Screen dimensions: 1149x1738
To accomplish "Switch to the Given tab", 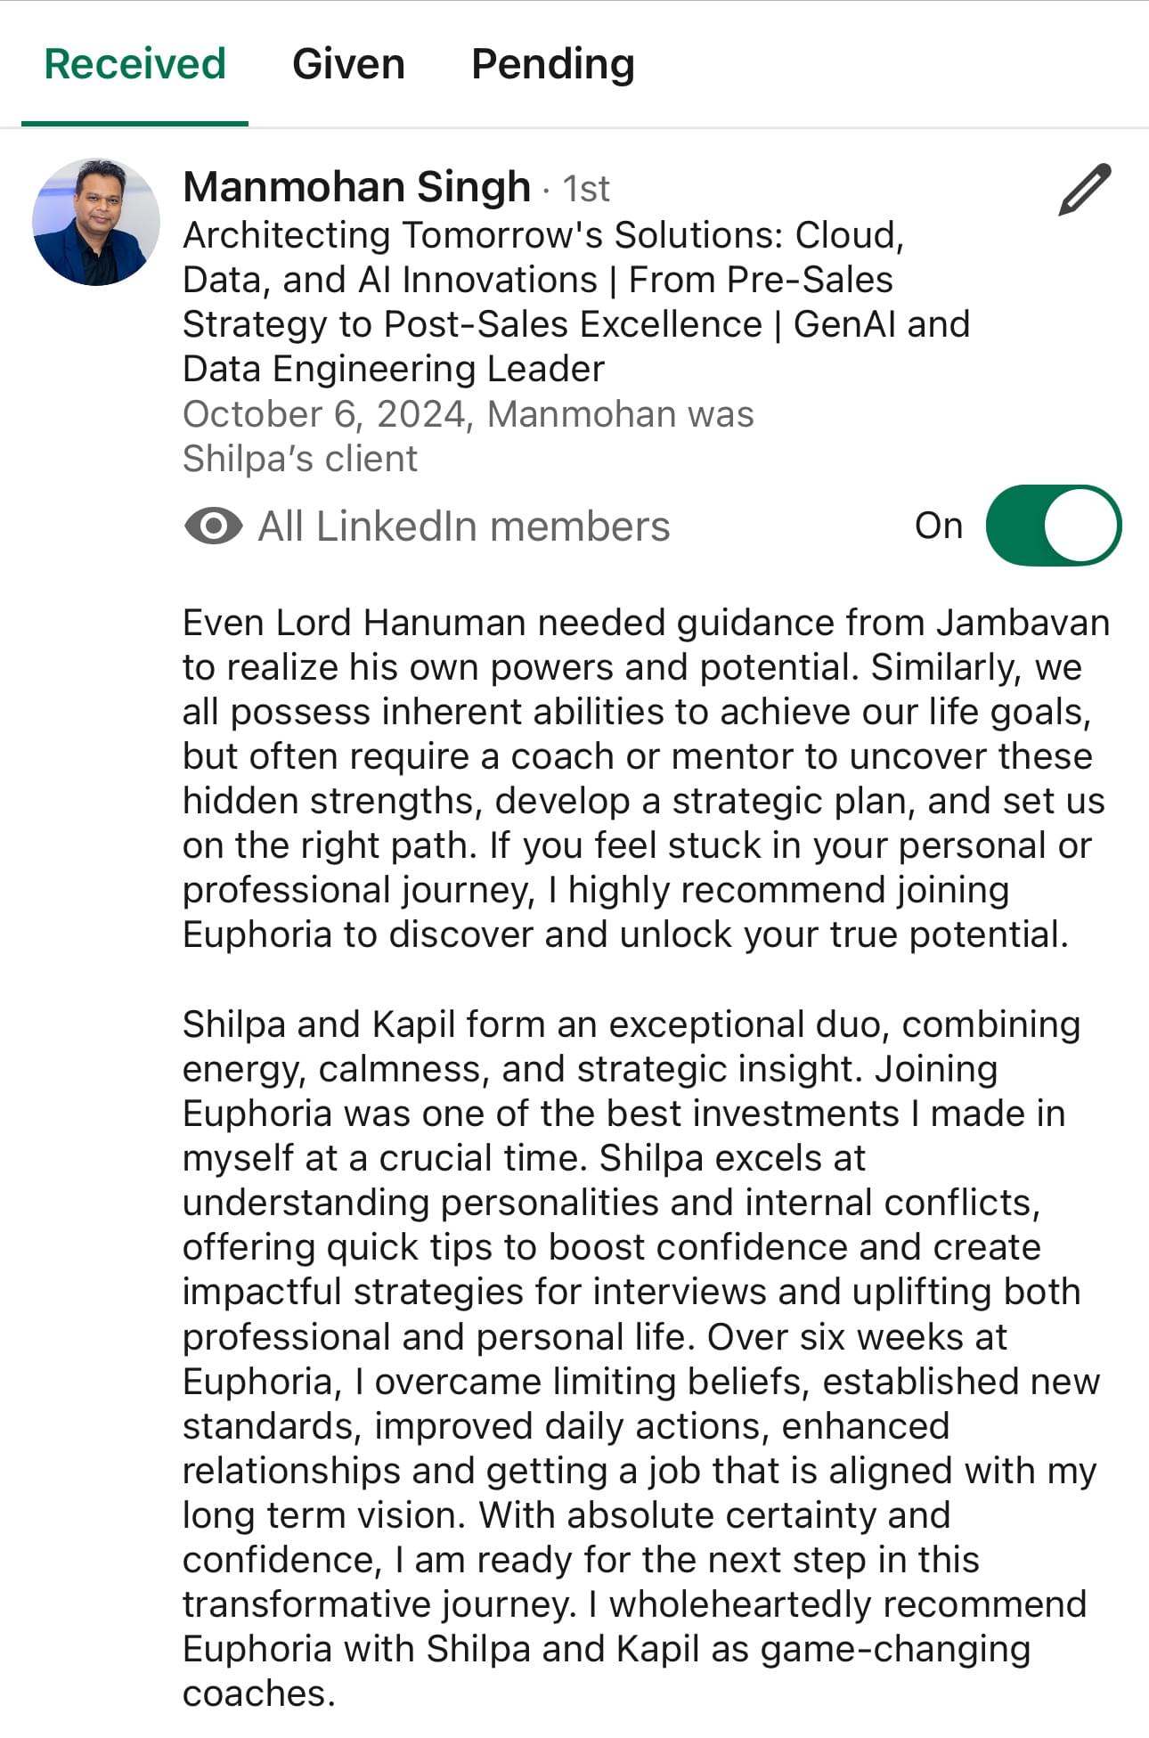I will 348,64.
